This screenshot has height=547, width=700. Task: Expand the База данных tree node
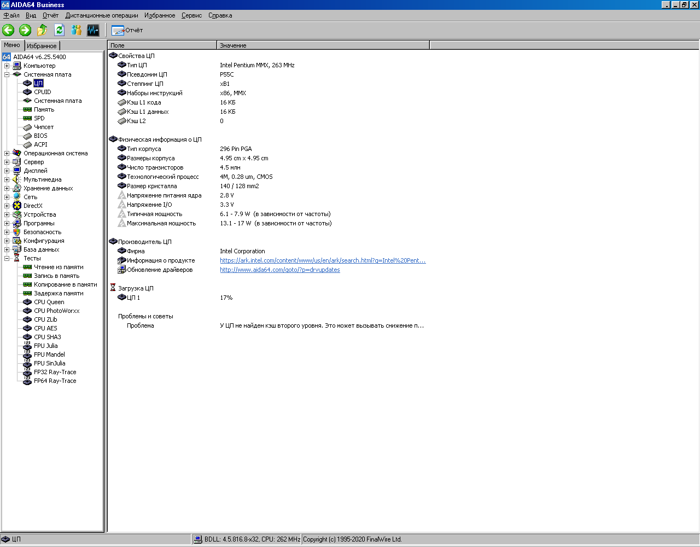coord(7,249)
